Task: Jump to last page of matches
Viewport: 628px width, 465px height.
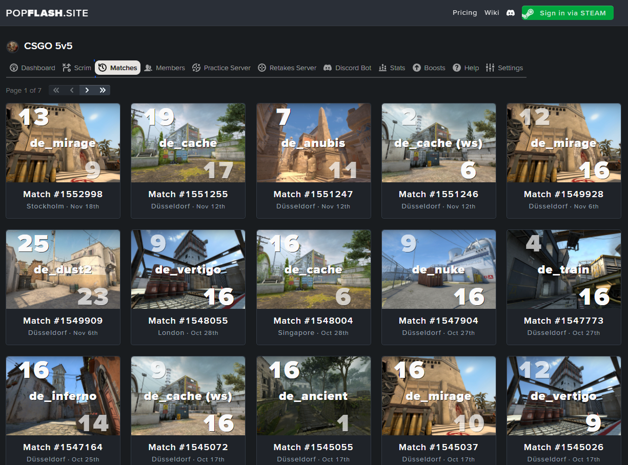Action: (103, 90)
